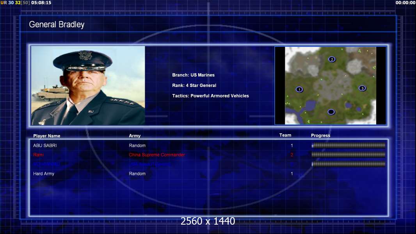Click Rami's team number 2
416x234 pixels.
pyautogui.click(x=292, y=155)
